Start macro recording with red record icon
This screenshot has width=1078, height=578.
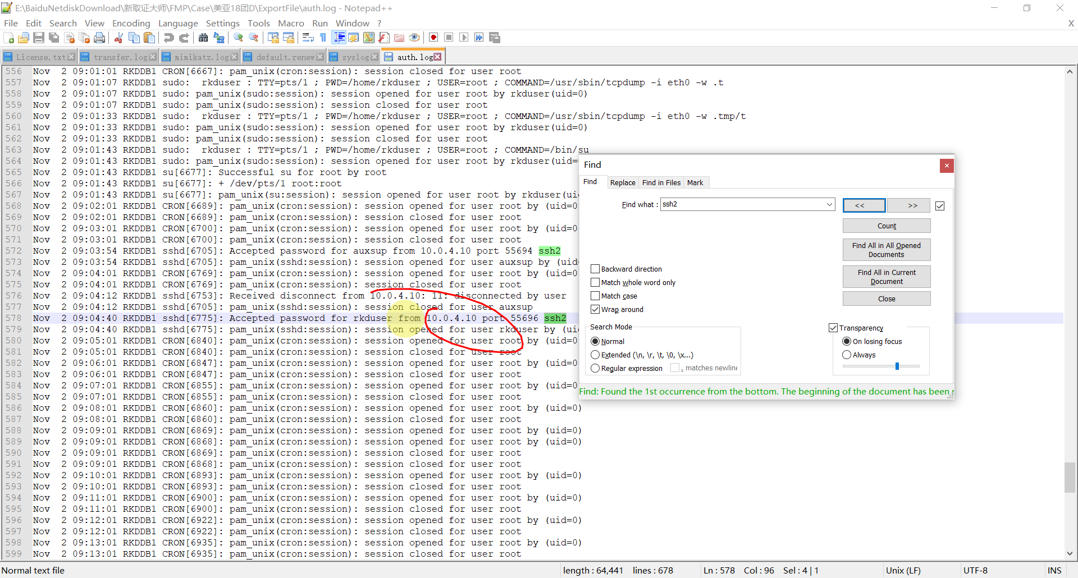[433, 38]
